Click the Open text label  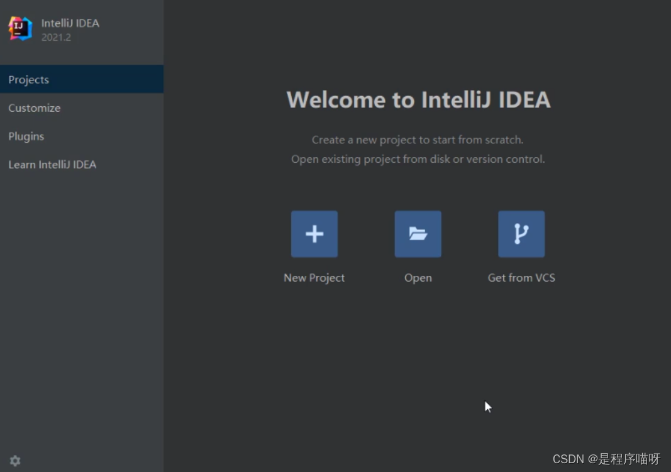click(418, 278)
